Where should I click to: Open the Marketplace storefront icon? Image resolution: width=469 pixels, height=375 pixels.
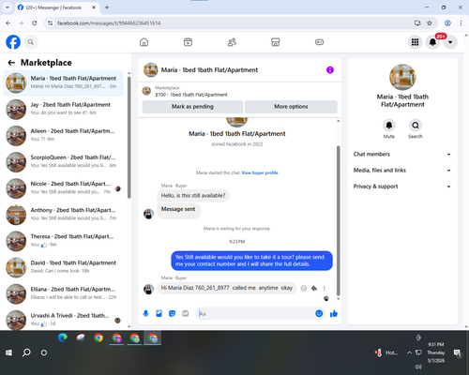click(275, 42)
